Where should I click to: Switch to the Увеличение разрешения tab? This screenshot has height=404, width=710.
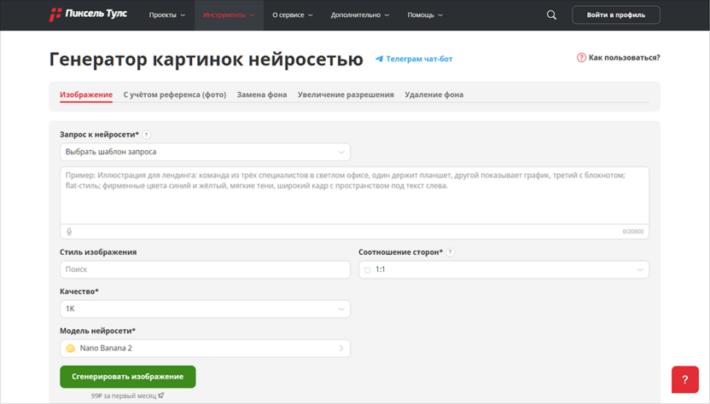(346, 95)
